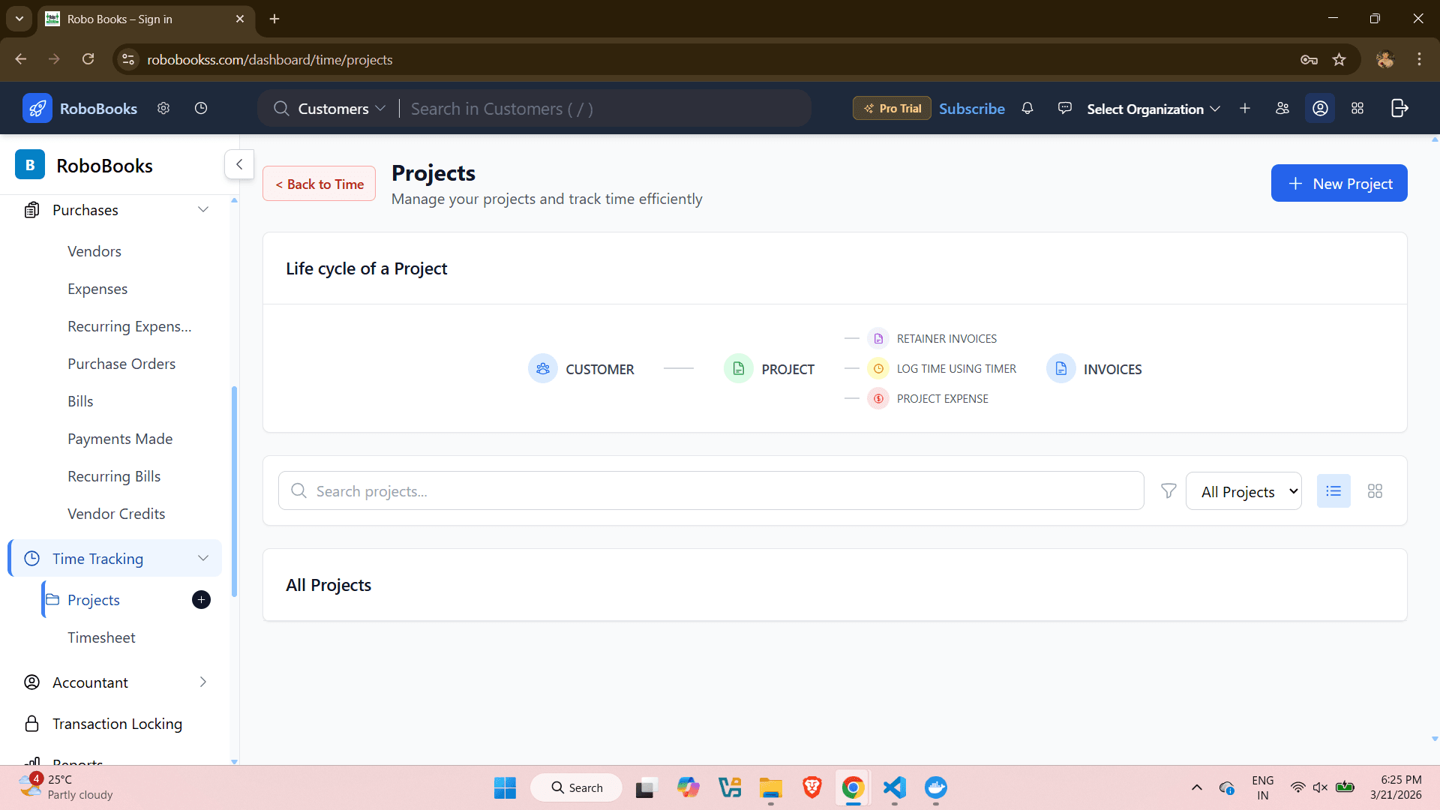Select Vendor Credits in sidebar

click(116, 513)
